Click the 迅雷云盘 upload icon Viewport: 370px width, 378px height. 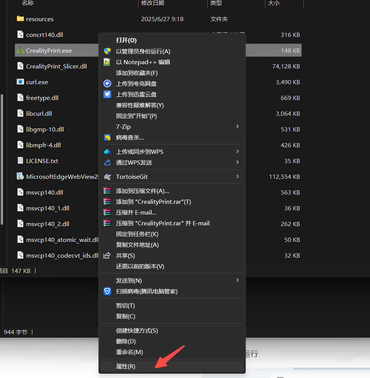tap(107, 94)
